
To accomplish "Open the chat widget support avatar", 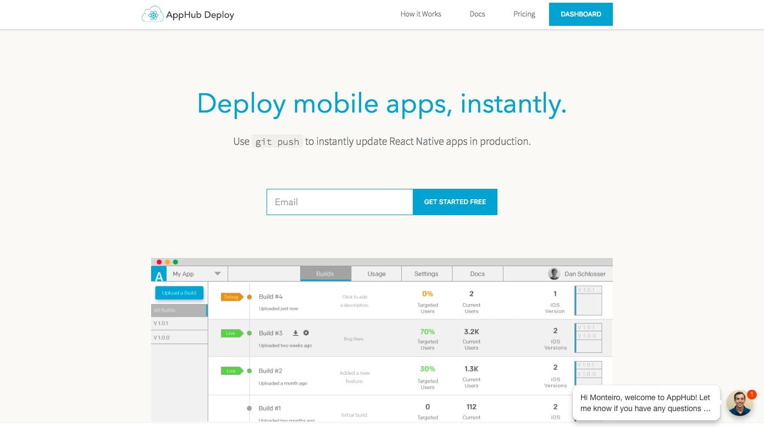I will click(x=740, y=403).
